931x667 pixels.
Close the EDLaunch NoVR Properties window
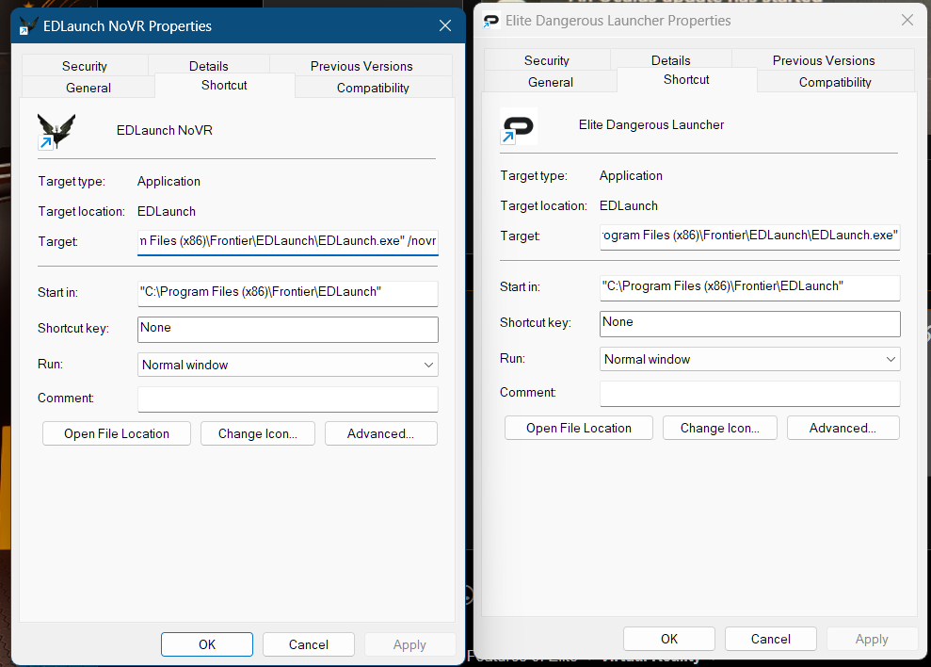(x=445, y=25)
